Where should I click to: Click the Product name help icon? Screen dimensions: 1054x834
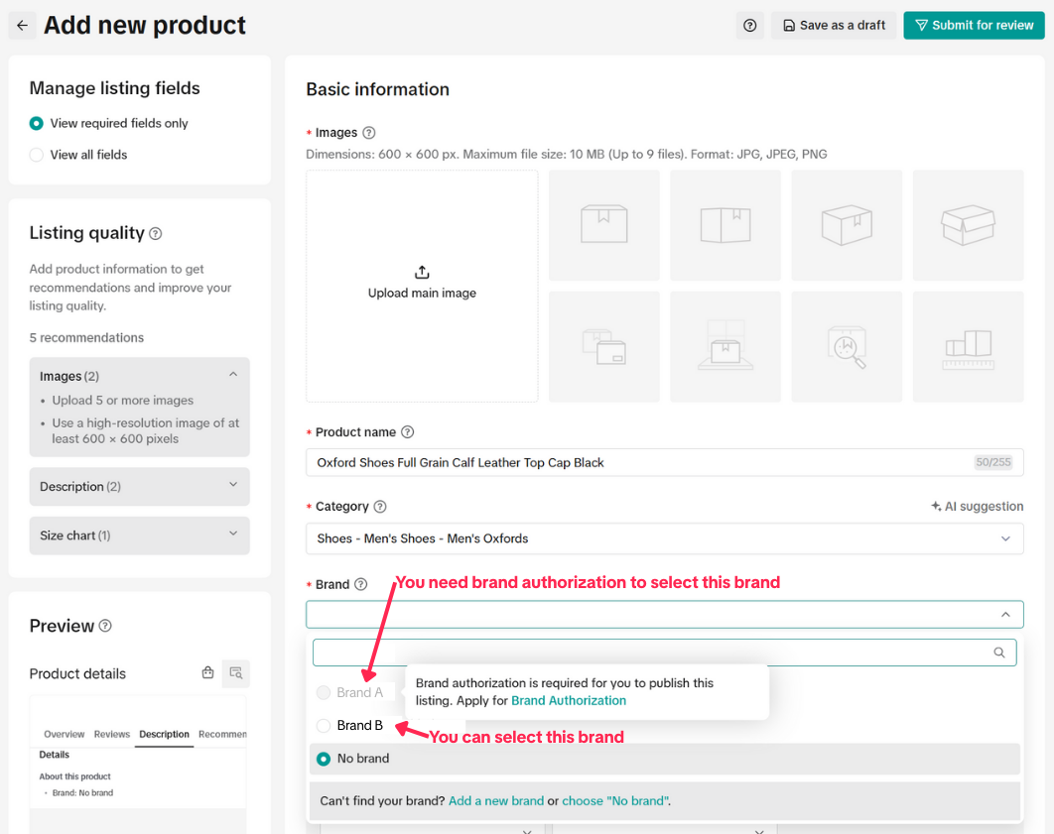(407, 432)
